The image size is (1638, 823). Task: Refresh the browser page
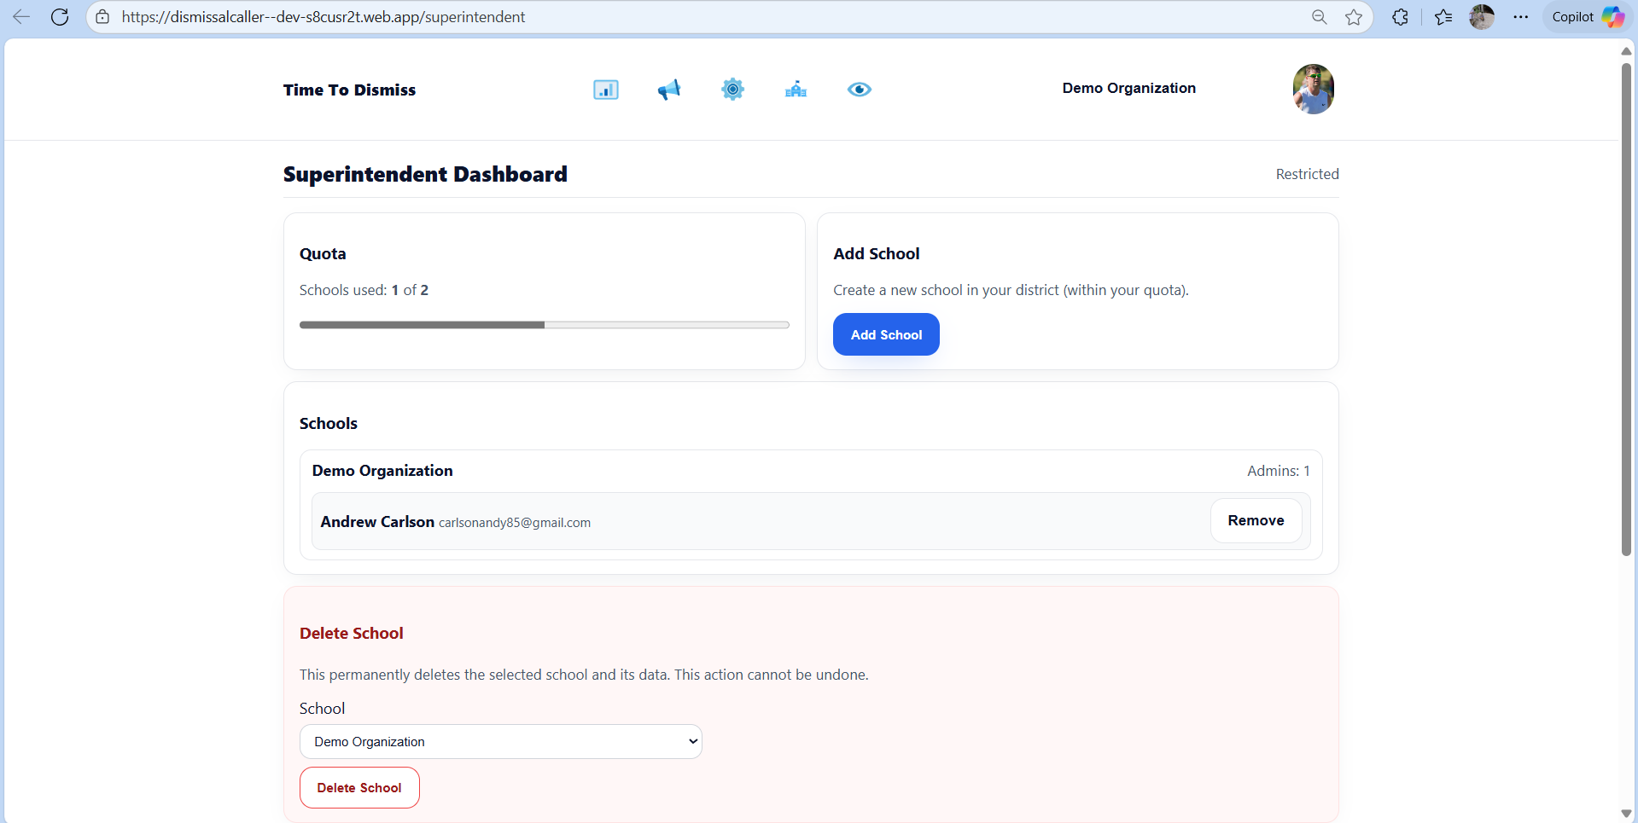click(x=60, y=17)
